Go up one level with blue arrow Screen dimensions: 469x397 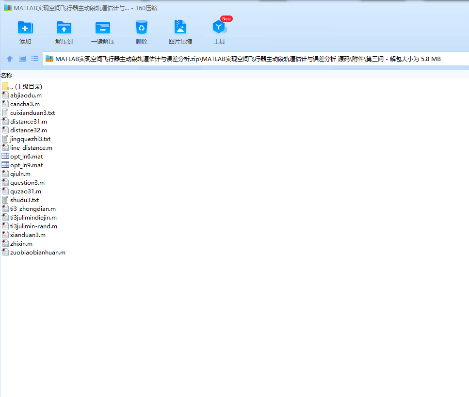[x=10, y=59]
